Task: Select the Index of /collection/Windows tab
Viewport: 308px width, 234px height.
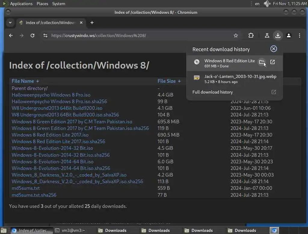Action: (x=51, y=23)
